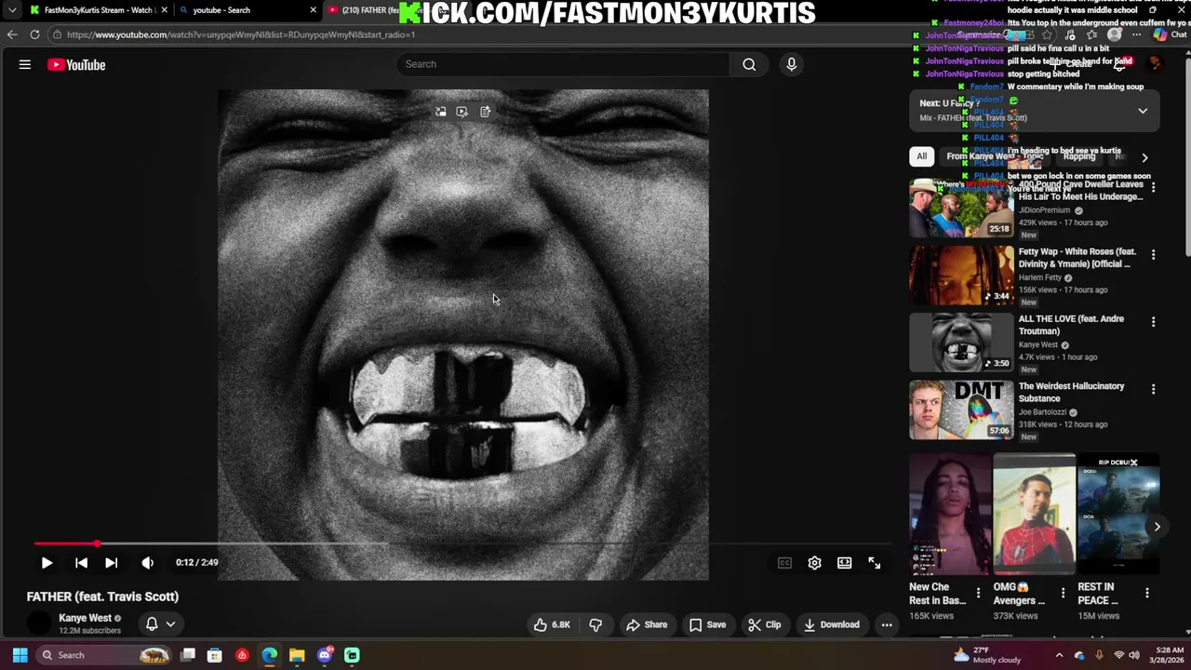This screenshot has height=670, width=1191.
Task: Open more actions beside the Download button
Action: click(x=887, y=624)
